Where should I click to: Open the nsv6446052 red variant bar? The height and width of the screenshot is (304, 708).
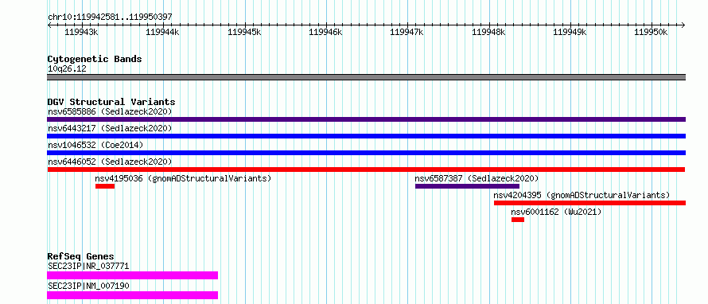tap(366, 170)
